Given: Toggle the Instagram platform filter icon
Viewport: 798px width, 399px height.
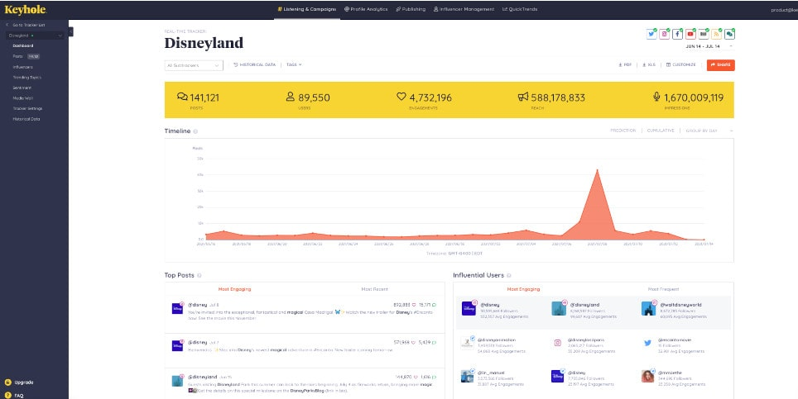Looking at the screenshot, I should pyautogui.click(x=664, y=34).
